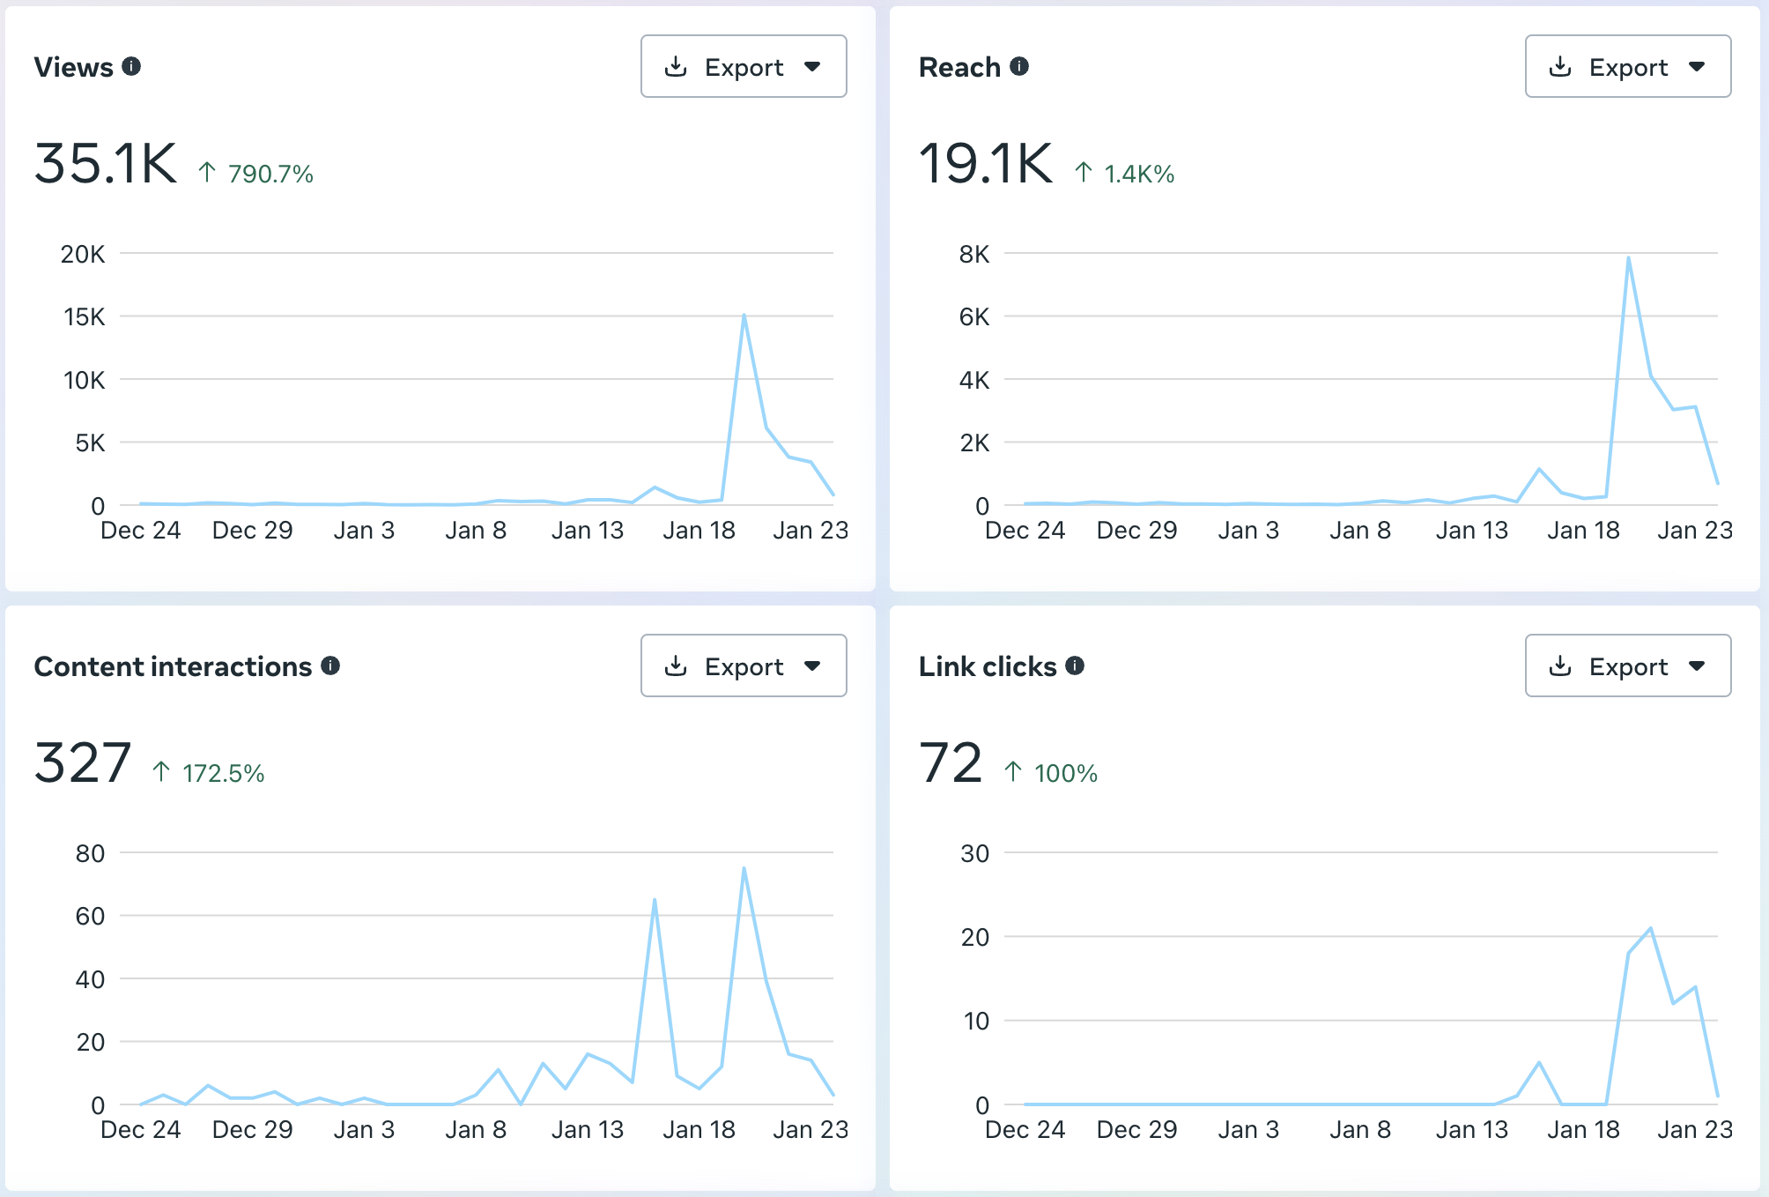Screen dimensions: 1769x1197
Task: Click the 327 Content interactions total
Action: [83, 763]
